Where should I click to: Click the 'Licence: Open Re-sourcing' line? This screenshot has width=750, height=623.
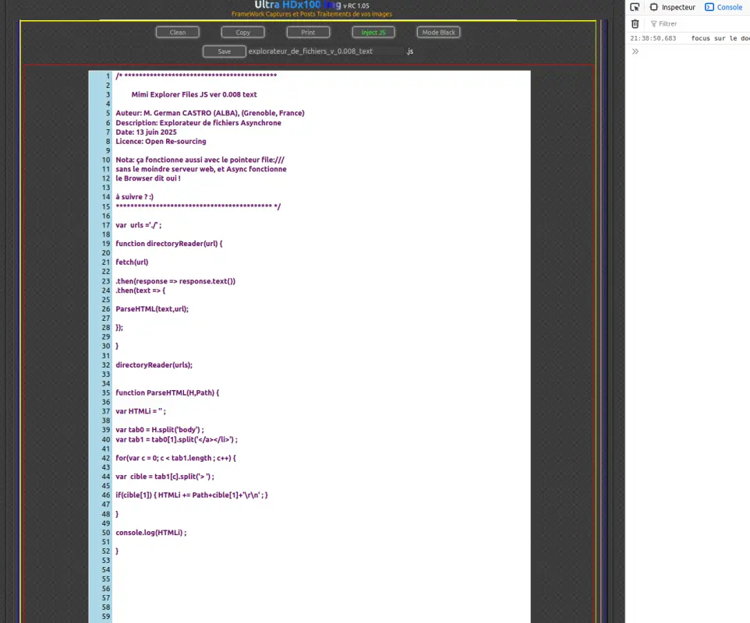click(x=161, y=142)
